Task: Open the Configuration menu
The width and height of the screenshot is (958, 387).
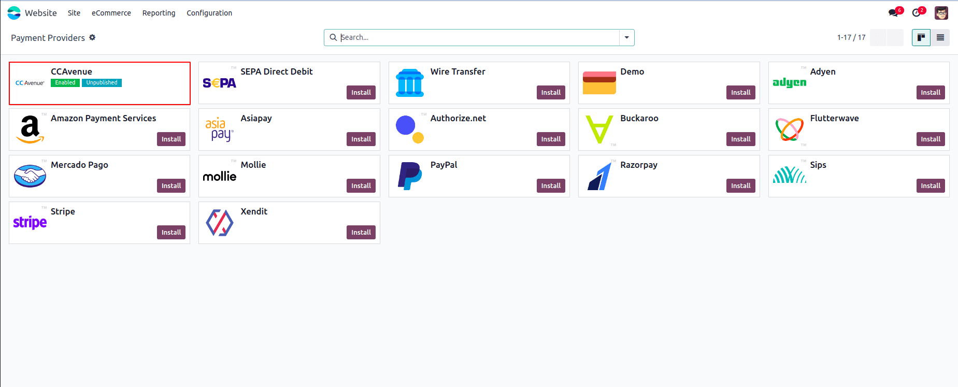Action: click(x=209, y=13)
